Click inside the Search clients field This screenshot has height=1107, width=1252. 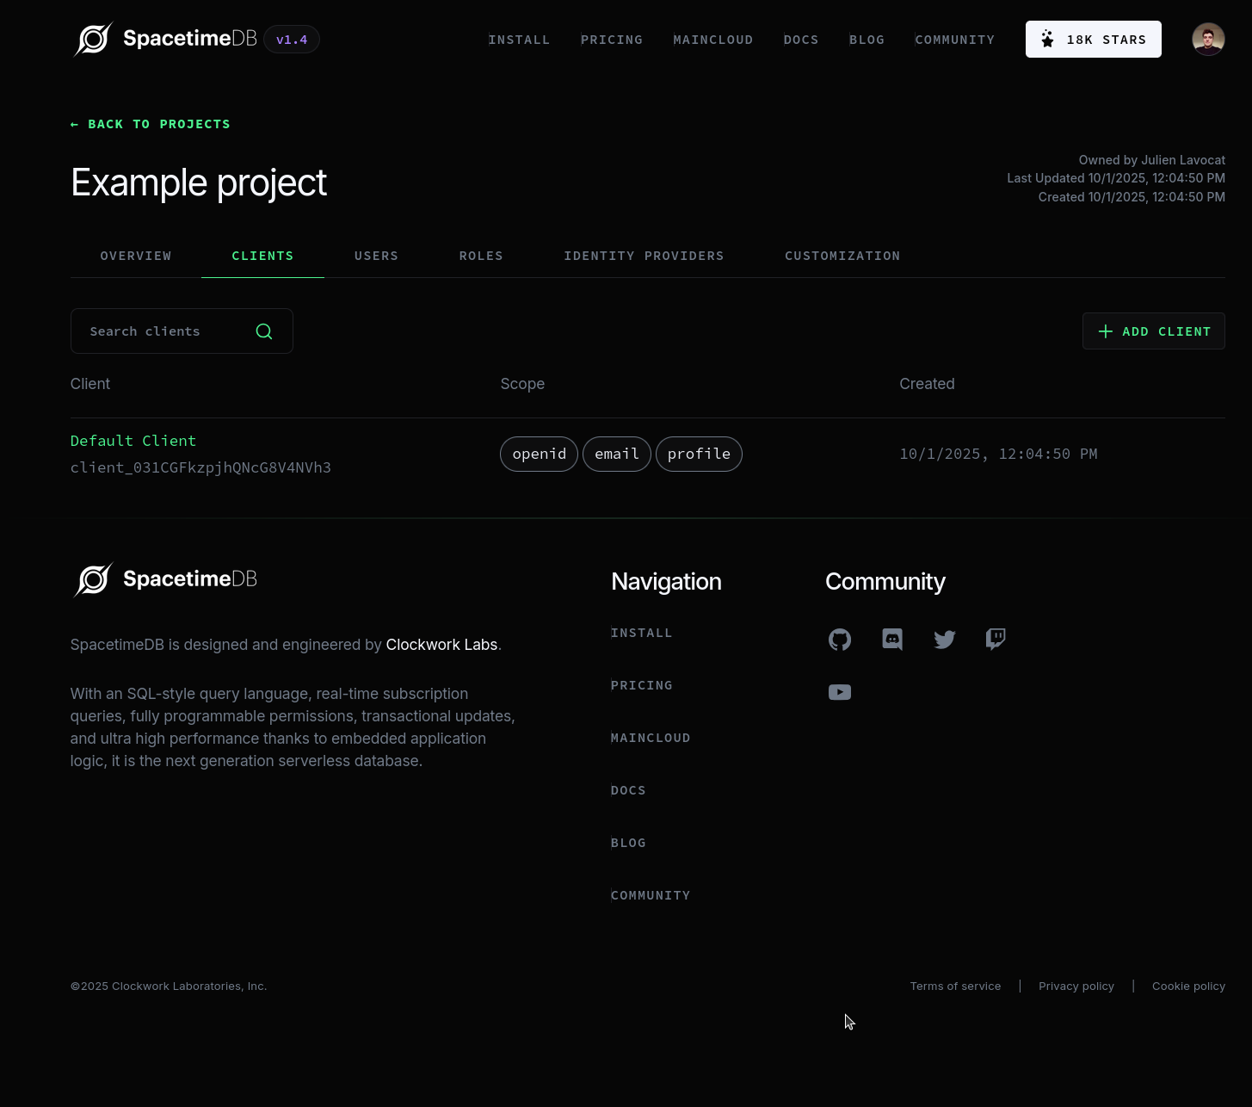(155, 331)
